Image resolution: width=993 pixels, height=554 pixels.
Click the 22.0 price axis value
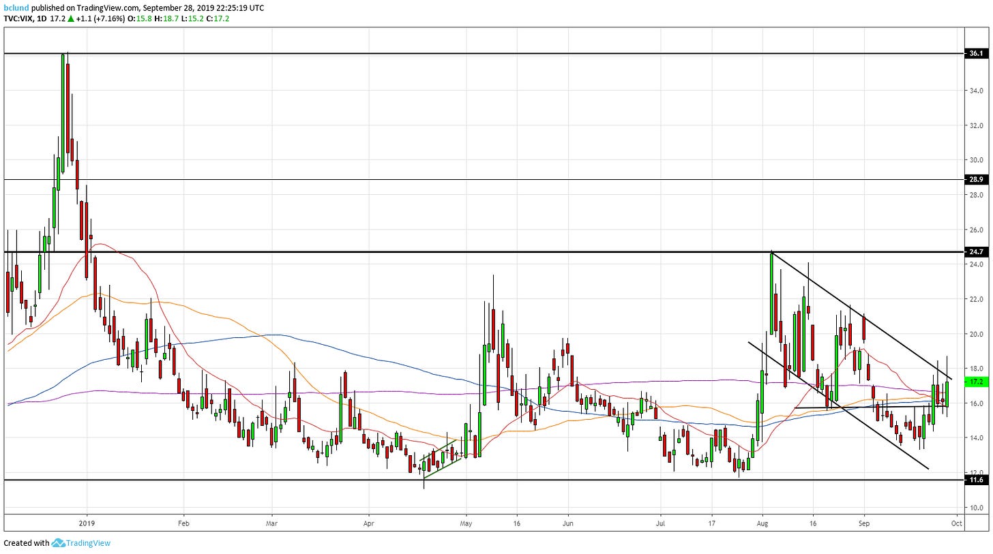point(976,299)
